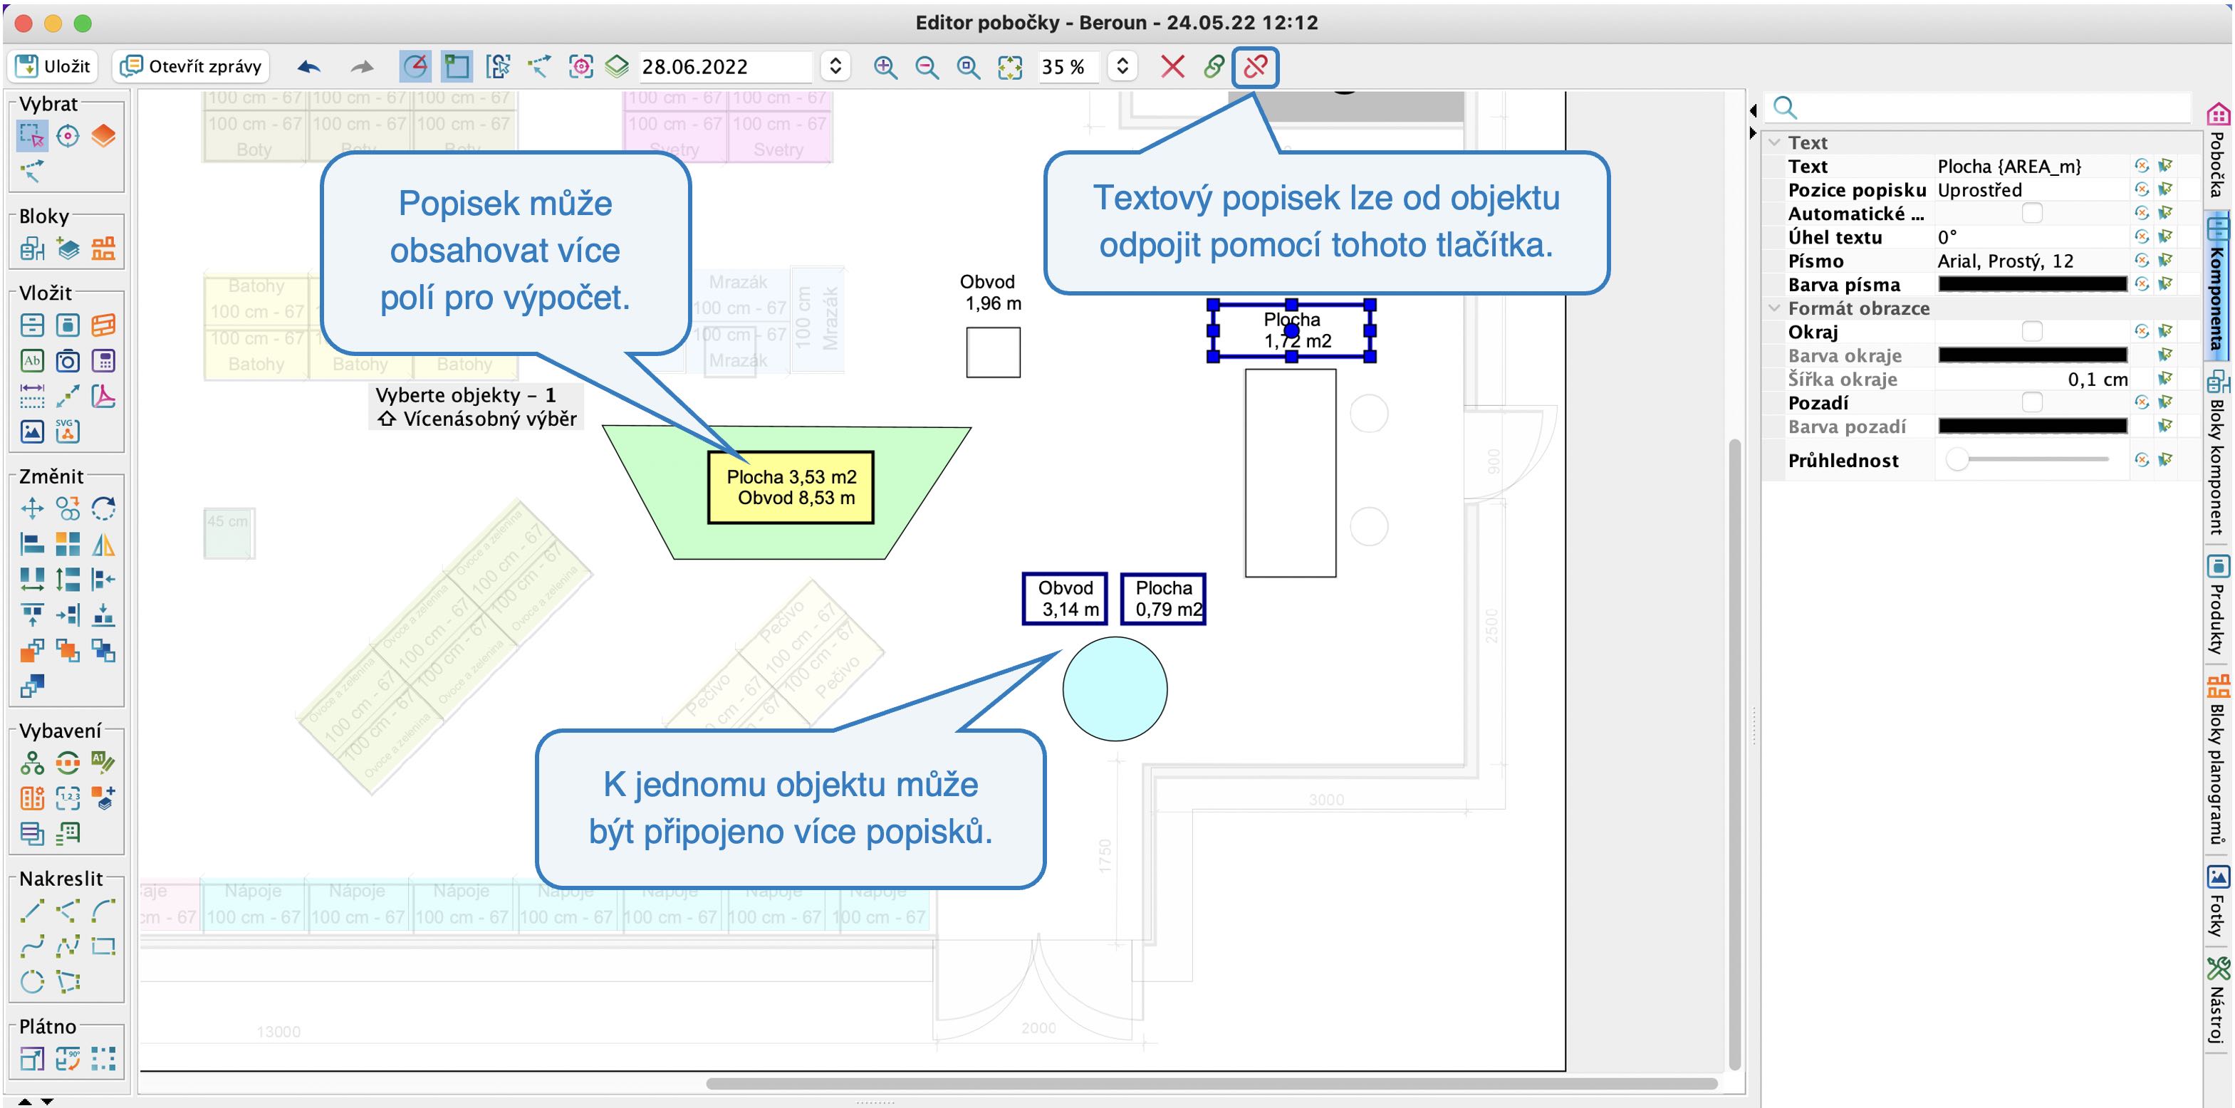This screenshot has width=2235, height=1108.
Task: Switch to the Pobočka side tab
Action: (2218, 150)
